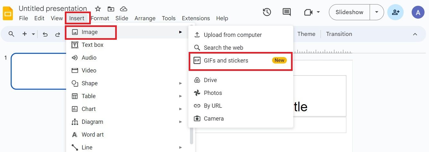Click the share add-person icon
The height and width of the screenshot is (152, 429).
[x=396, y=12]
